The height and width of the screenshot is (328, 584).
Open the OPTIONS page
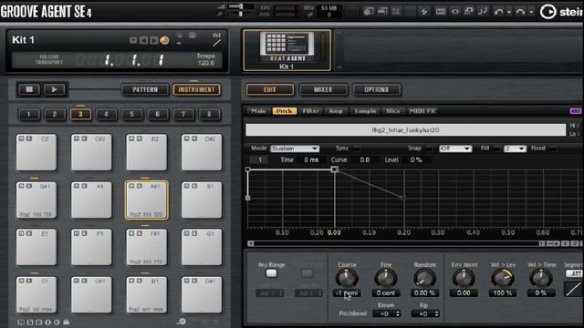pyautogui.click(x=377, y=89)
